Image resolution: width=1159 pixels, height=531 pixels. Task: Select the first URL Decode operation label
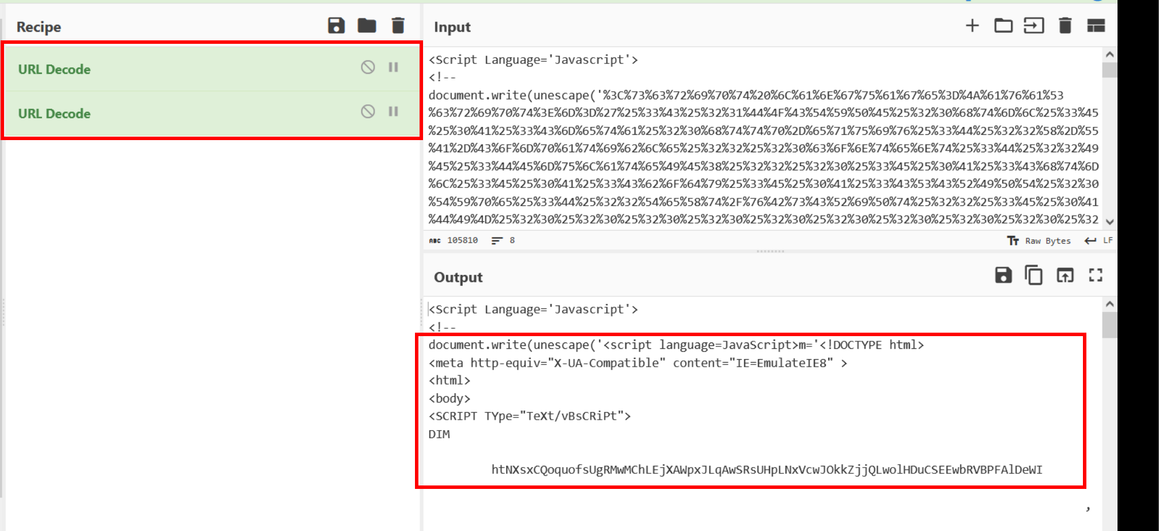coord(54,69)
